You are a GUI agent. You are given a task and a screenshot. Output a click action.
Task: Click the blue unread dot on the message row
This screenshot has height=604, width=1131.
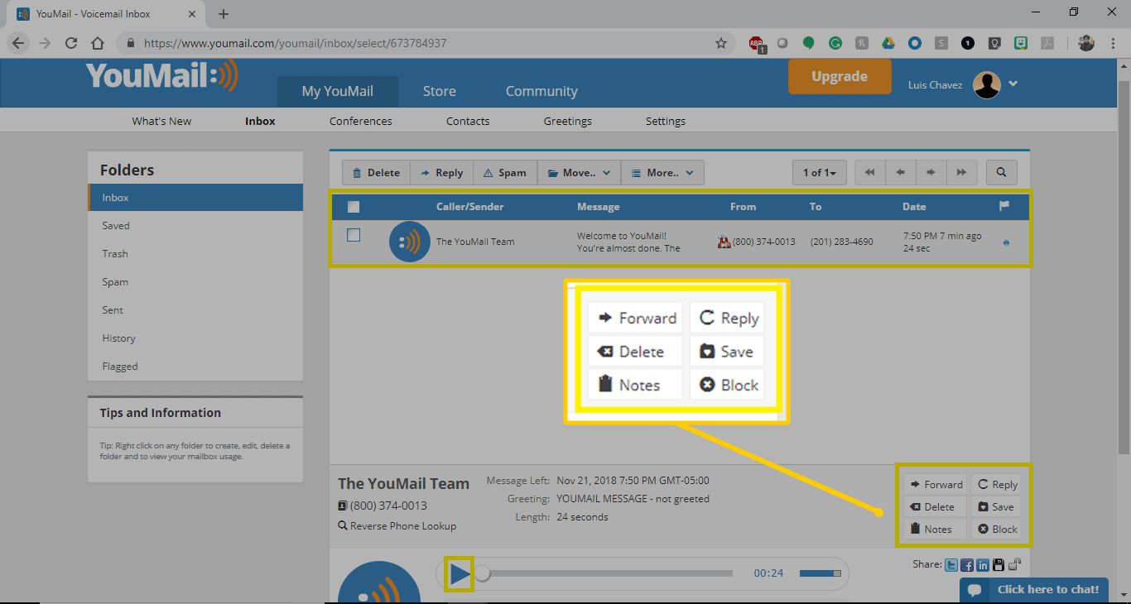[x=1006, y=242]
